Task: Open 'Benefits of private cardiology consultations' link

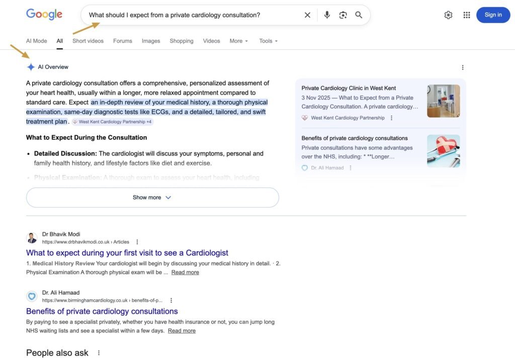Action: pyautogui.click(x=102, y=311)
